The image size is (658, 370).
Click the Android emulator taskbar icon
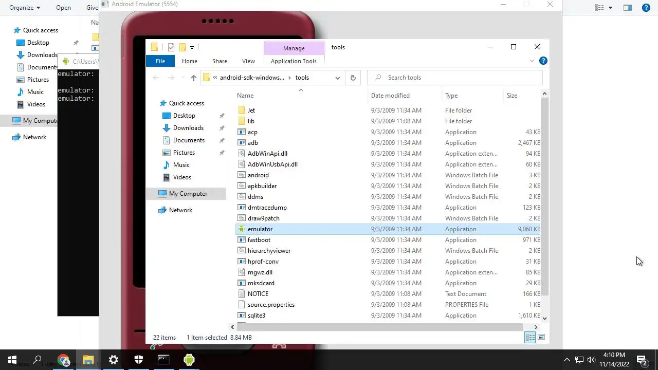pyautogui.click(x=189, y=360)
